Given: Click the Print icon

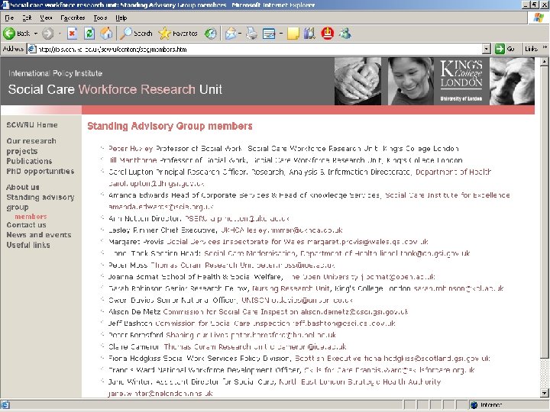Looking at the screenshot, I should coord(251,34).
